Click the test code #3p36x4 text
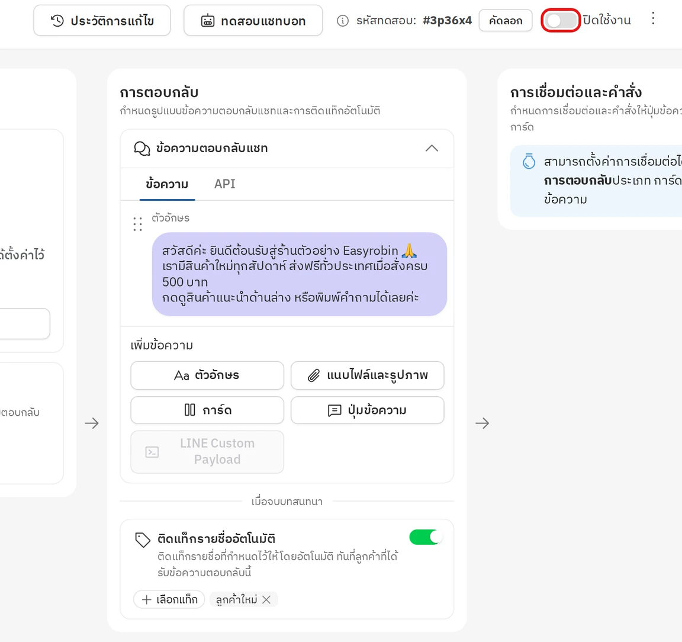Image resolution: width=682 pixels, height=642 pixels. click(x=447, y=21)
